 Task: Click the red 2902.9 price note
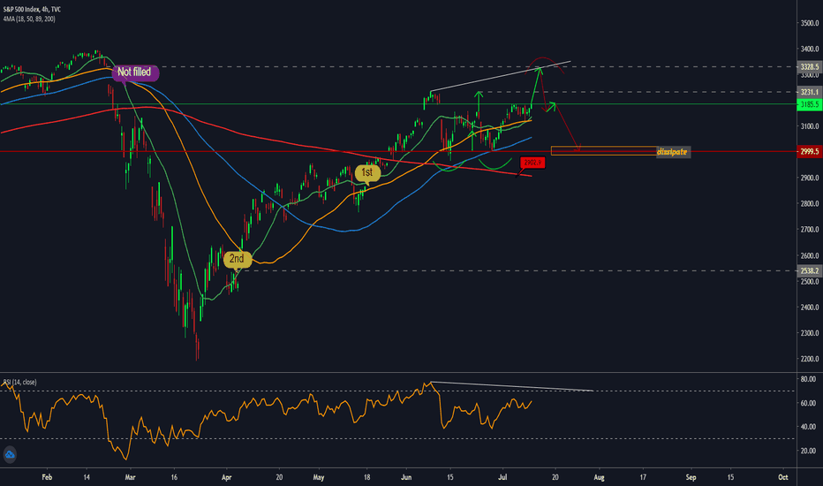coord(532,163)
